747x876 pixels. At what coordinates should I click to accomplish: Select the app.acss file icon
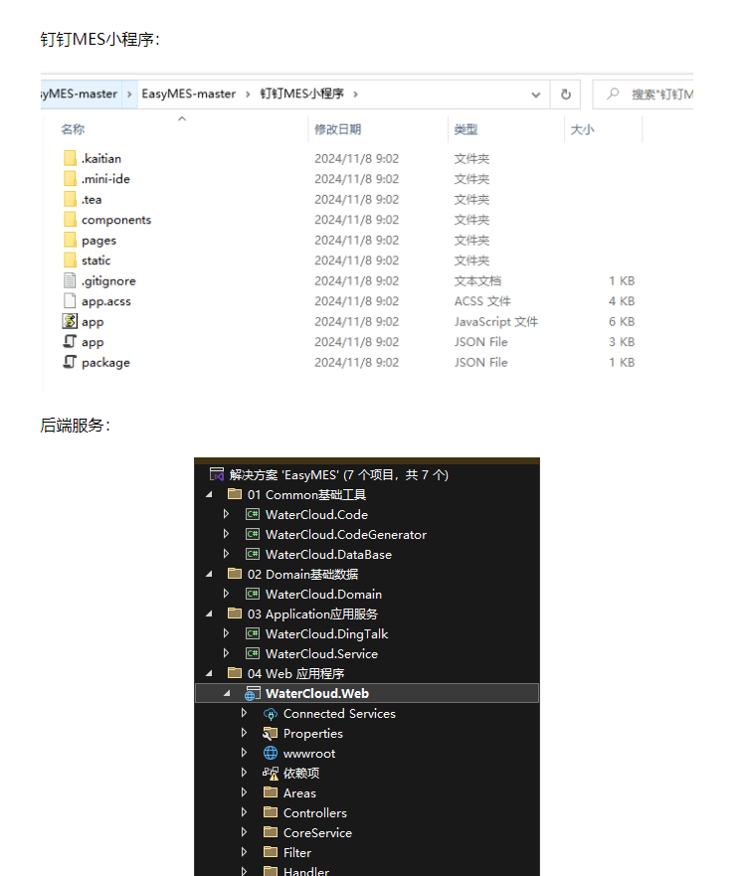(x=70, y=301)
